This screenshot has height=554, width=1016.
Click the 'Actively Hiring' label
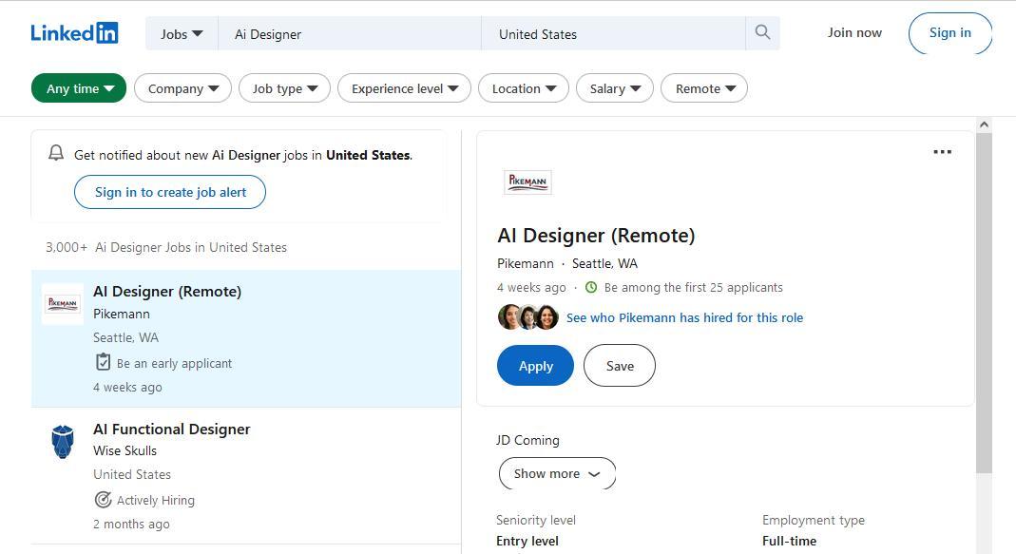156,500
